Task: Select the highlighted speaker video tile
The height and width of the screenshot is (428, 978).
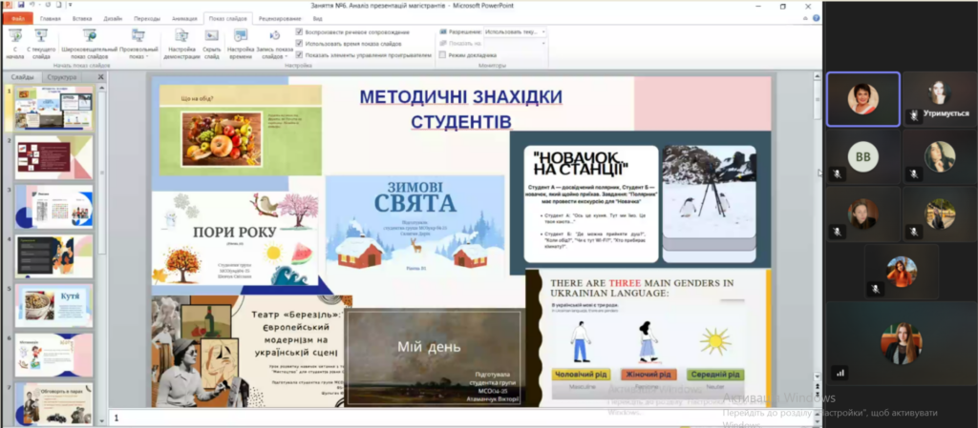Action: pos(863,99)
